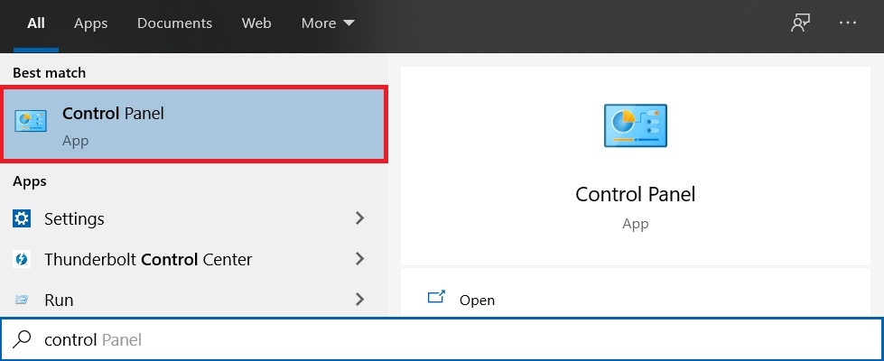
Task: Open the More filter dropdown
Action: coord(328,23)
